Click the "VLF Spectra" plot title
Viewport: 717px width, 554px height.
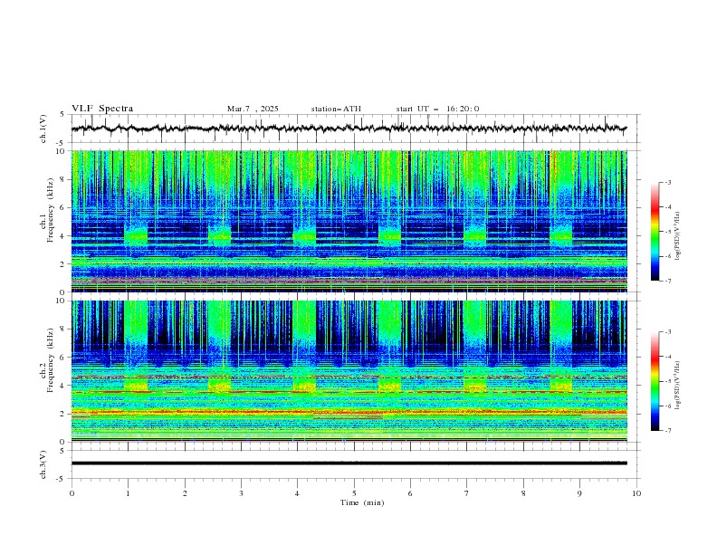click(x=102, y=109)
